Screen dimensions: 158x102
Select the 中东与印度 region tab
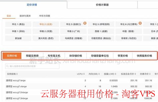tap(45, 16)
